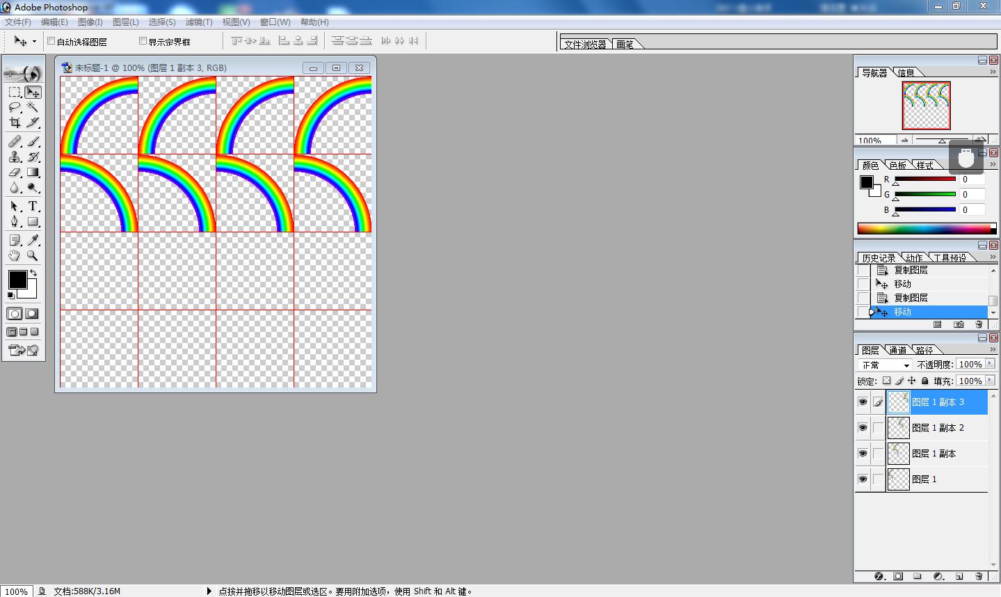Open the 图像(I) menu
Image resolution: width=1001 pixels, height=597 pixels.
[x=90, y=22]
